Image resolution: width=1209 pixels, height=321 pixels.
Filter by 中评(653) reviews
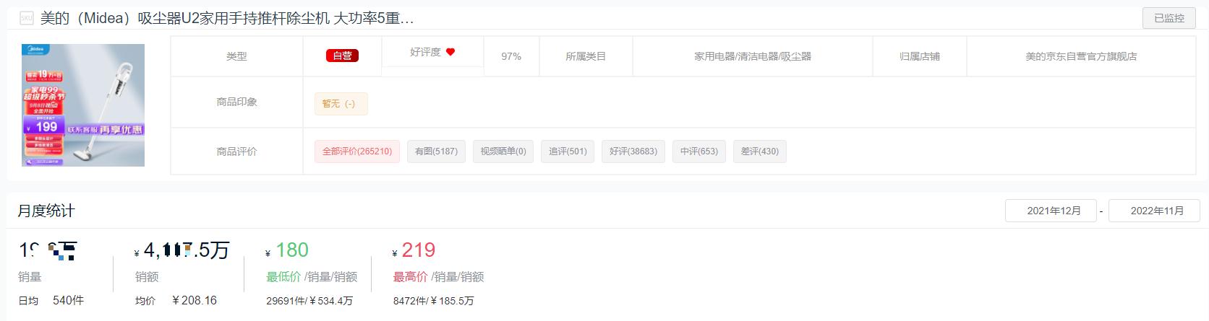point(699,151)
